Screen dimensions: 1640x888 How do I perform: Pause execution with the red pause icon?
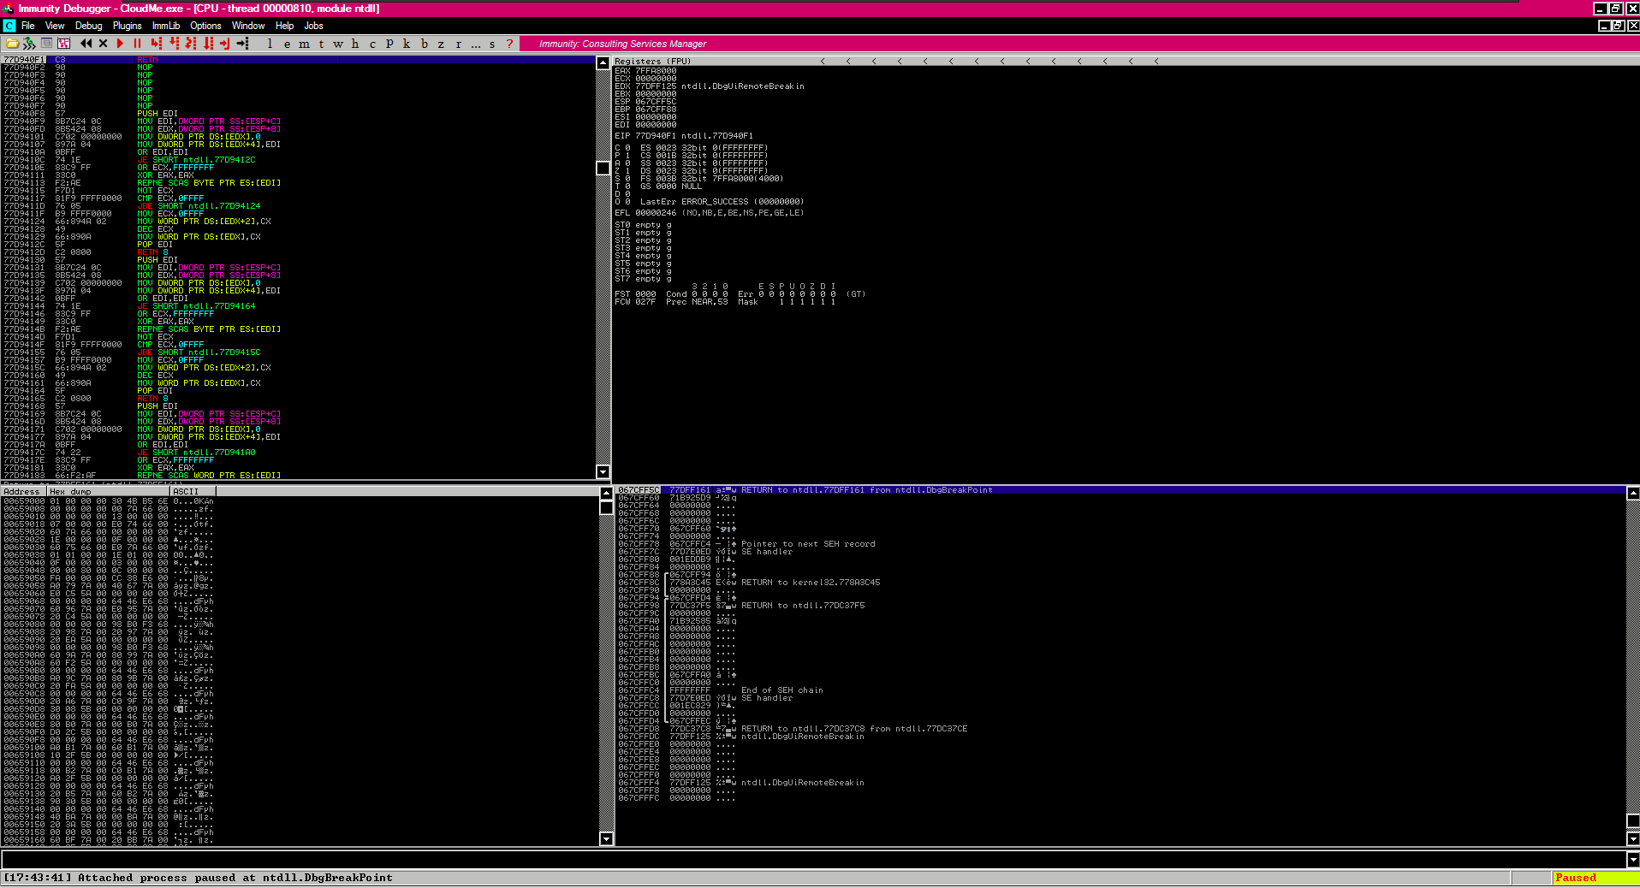pos(137,44)
